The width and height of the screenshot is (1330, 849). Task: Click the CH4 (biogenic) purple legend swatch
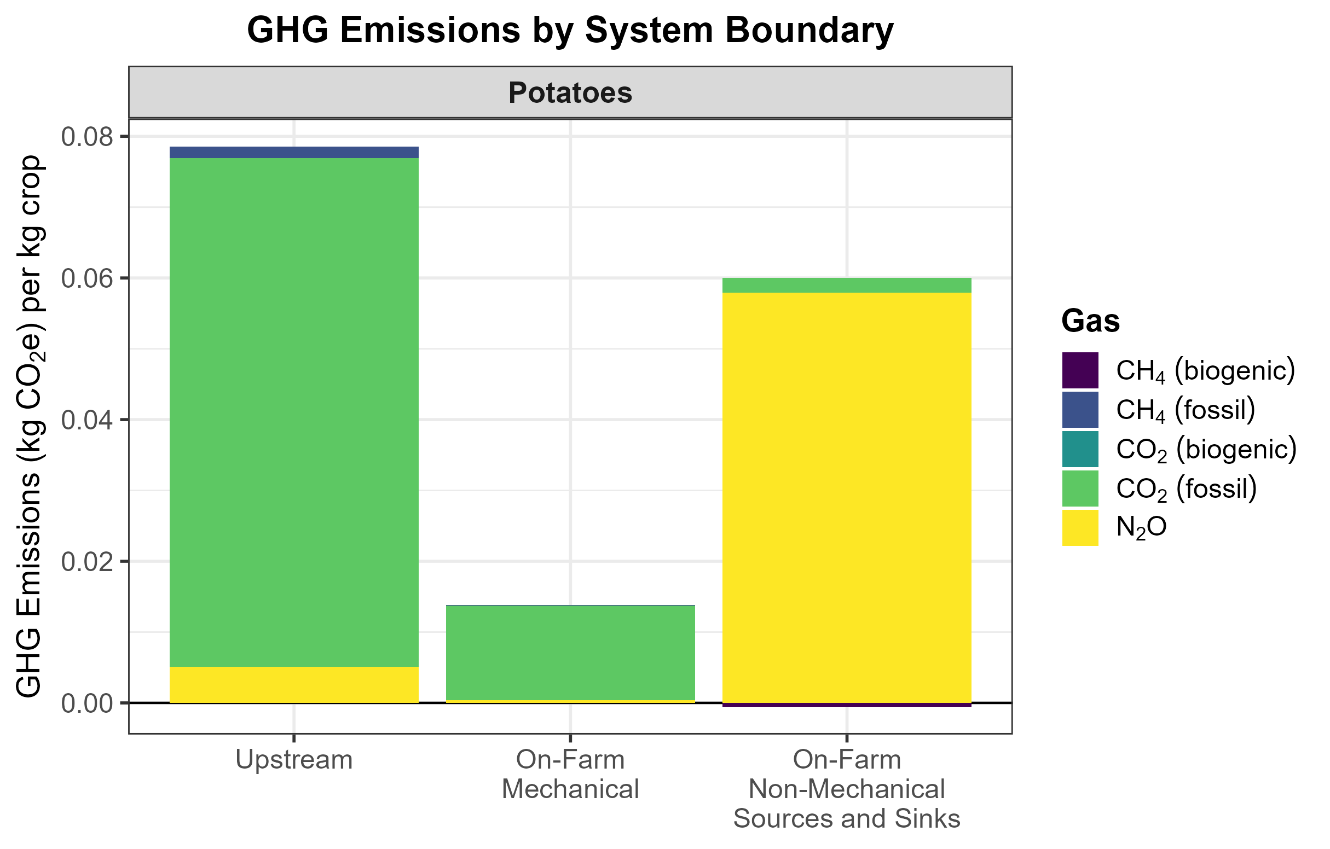coord(1080,370)
